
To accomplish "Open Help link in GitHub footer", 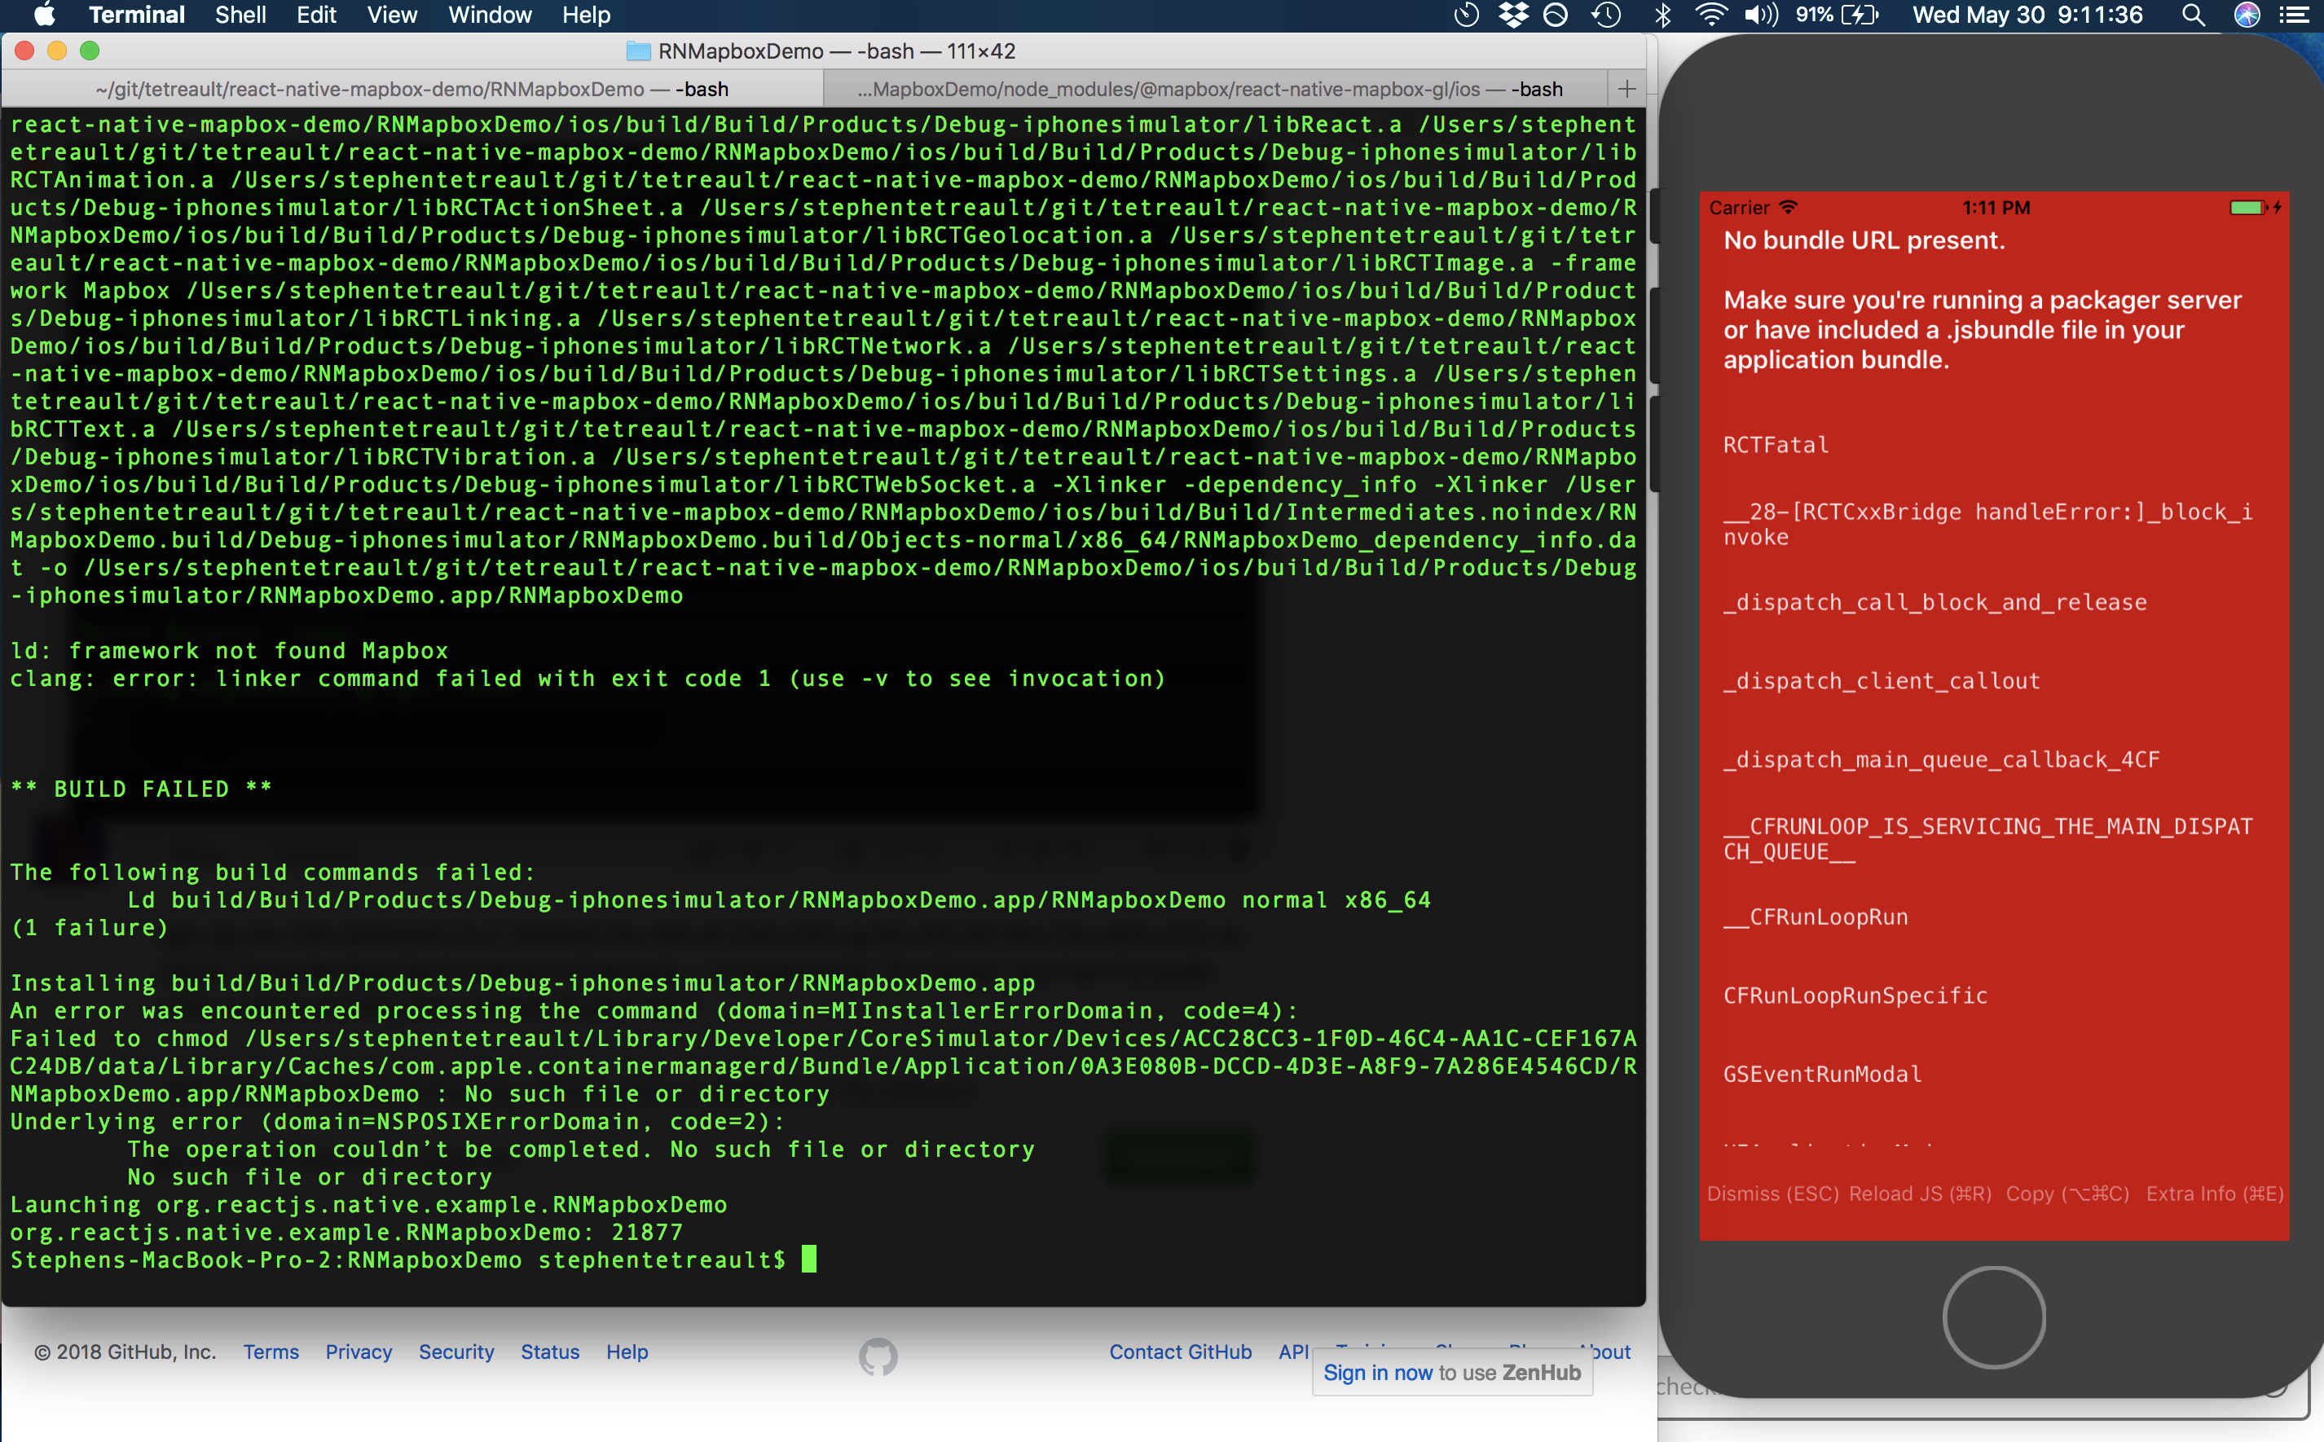I will (x=627, y=1352).
